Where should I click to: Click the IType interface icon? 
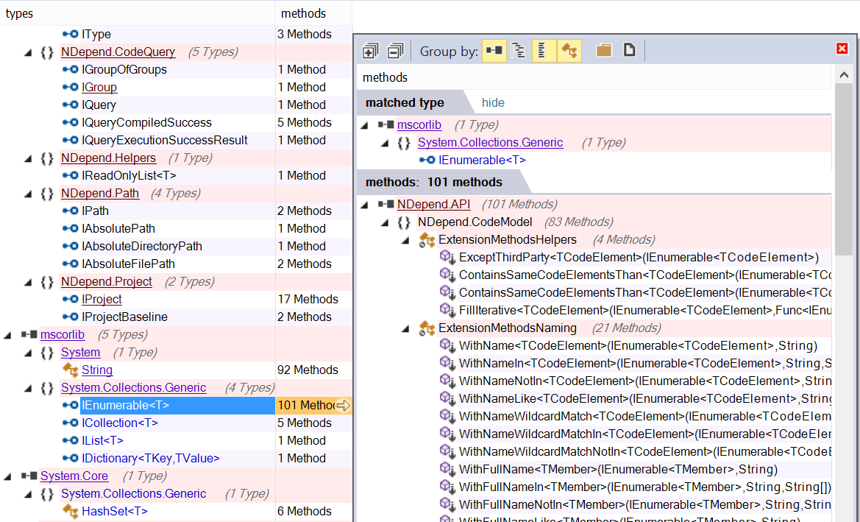[x=70, y=34]
